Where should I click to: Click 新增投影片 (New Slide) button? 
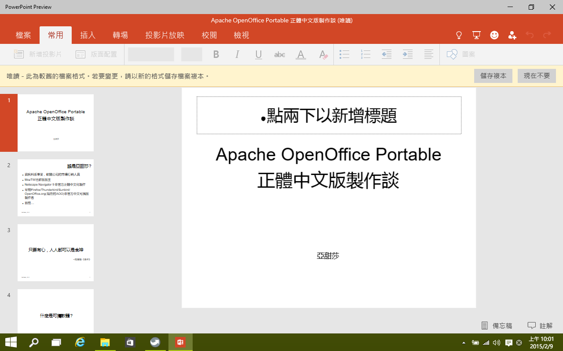point(38,54)
